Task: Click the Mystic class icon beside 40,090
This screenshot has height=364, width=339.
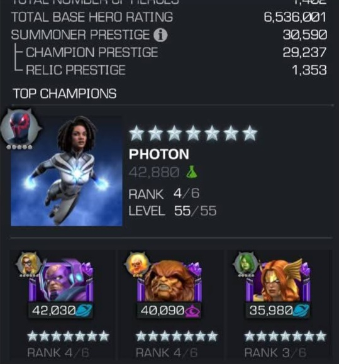Action: [x=192, y=311]
